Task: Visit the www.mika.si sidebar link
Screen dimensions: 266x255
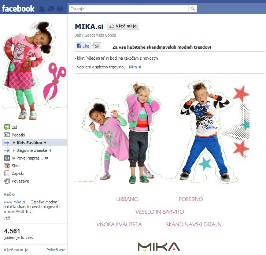Action: pos(14,202)
